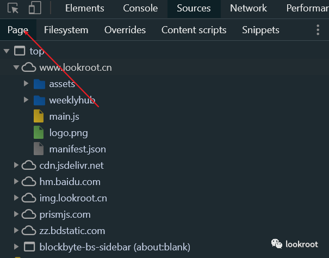The height and width of the screenshot is (258, 329).
Task: Select the Page sub-tab
Action: click(x=18, y=30)
